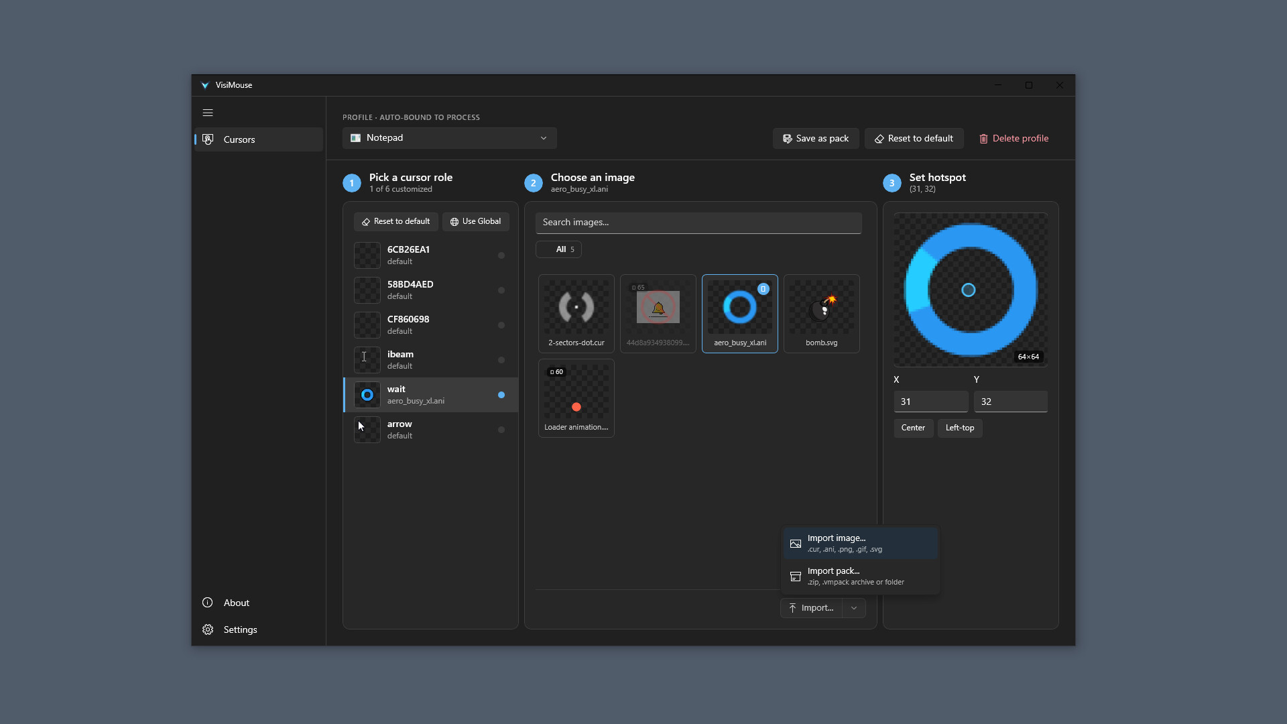The image size is (1287, 724).
Task: Click the VisiMouse logo in title bar
Action: (205, 85)
